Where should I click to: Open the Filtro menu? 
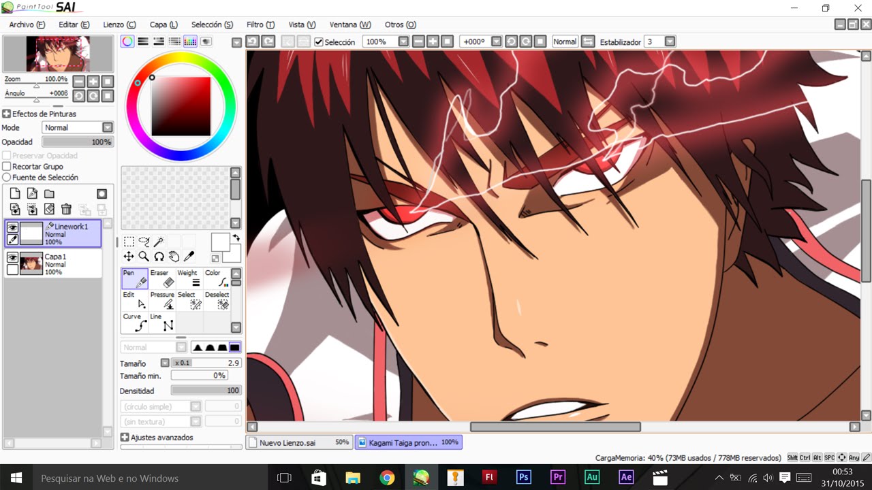(x=260, y=24)
